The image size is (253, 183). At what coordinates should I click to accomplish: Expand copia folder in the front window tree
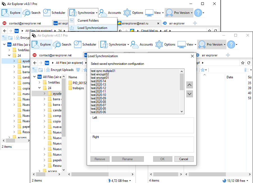[x=44, y=121]
